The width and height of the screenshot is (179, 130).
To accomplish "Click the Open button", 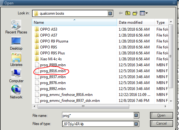I will point(161,115).
